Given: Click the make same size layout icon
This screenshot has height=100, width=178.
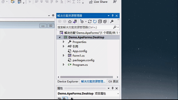Looking at the screenshot, I should tap(79, 2).
